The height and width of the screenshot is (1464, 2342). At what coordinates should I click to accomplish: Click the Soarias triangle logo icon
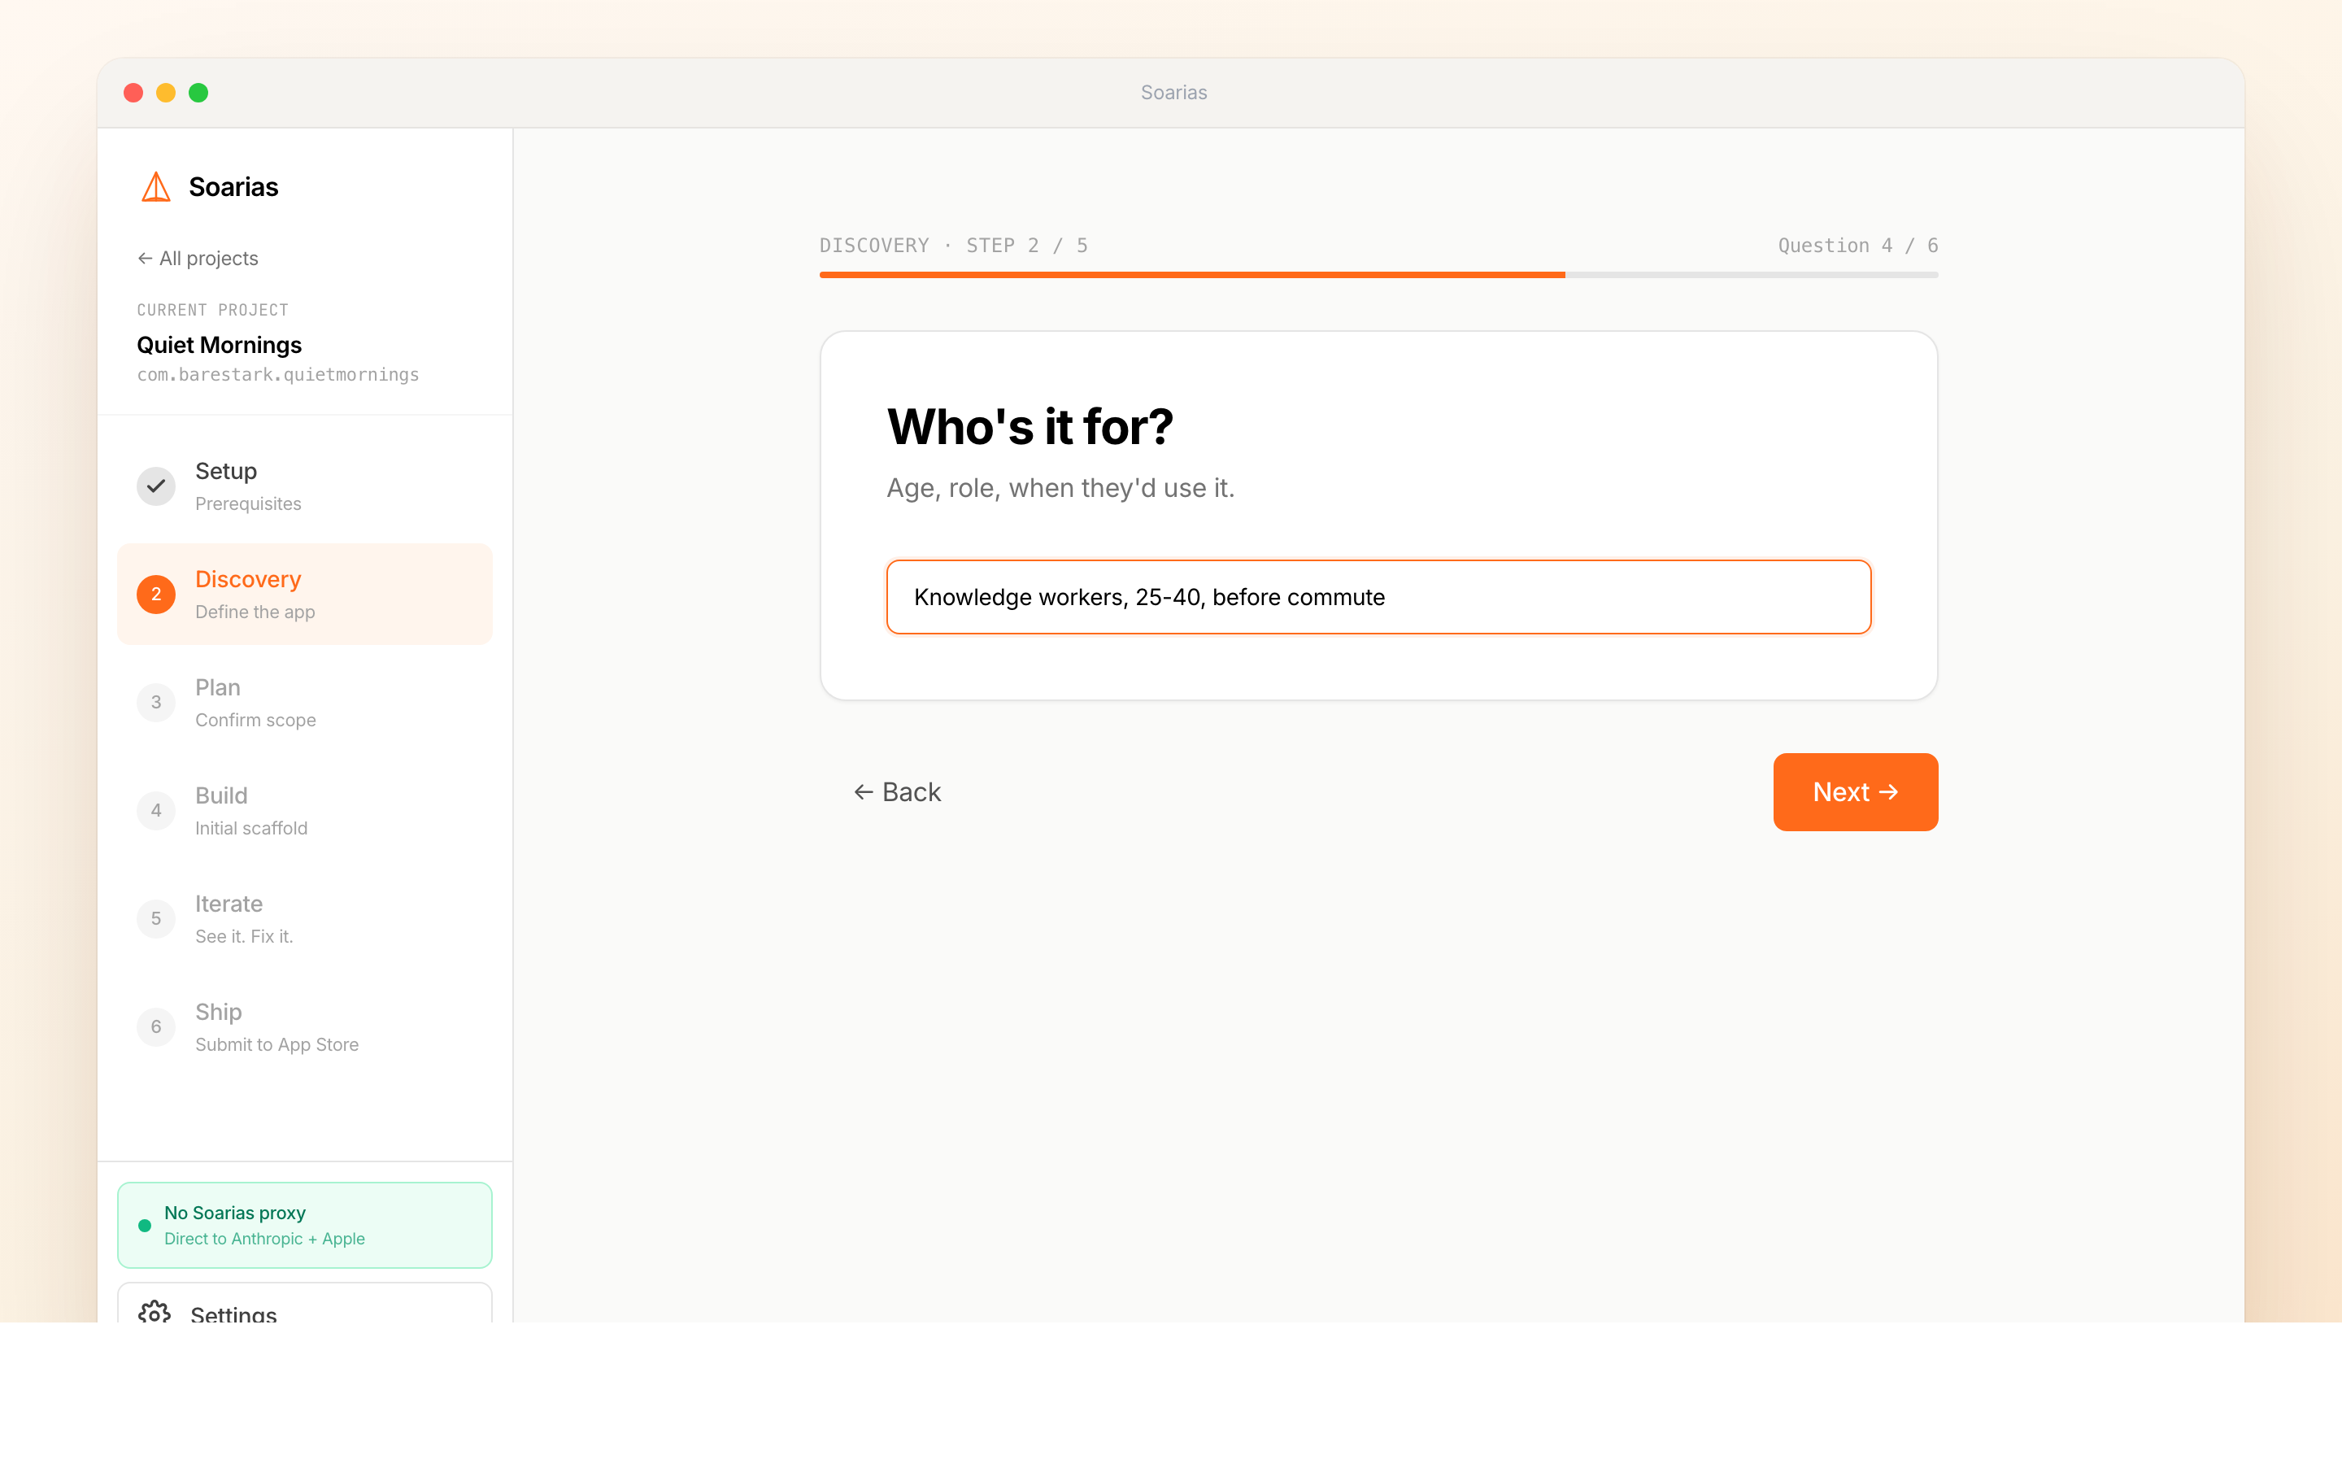coord(155,187)
